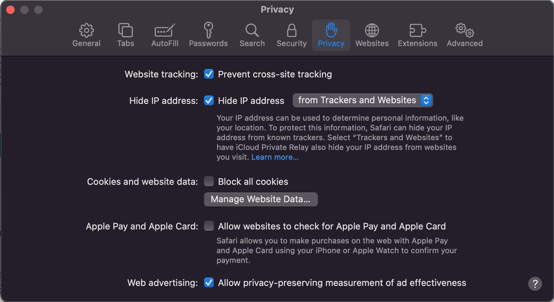Open the Extensions puzzle piece icon
Image resolution: width=554 pixels, height=302 pixels.
pos(417,31)
